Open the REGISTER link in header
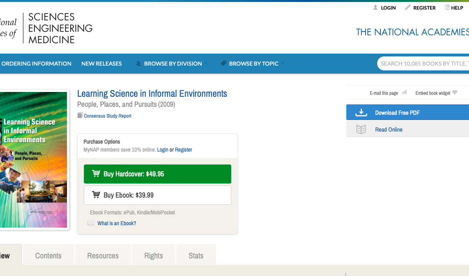 pos(425,8)
